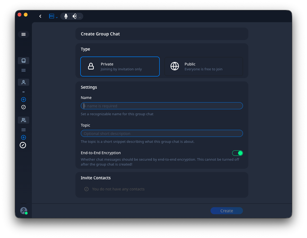
Task: Click the compass icon under Contacts
Action: 24,107
